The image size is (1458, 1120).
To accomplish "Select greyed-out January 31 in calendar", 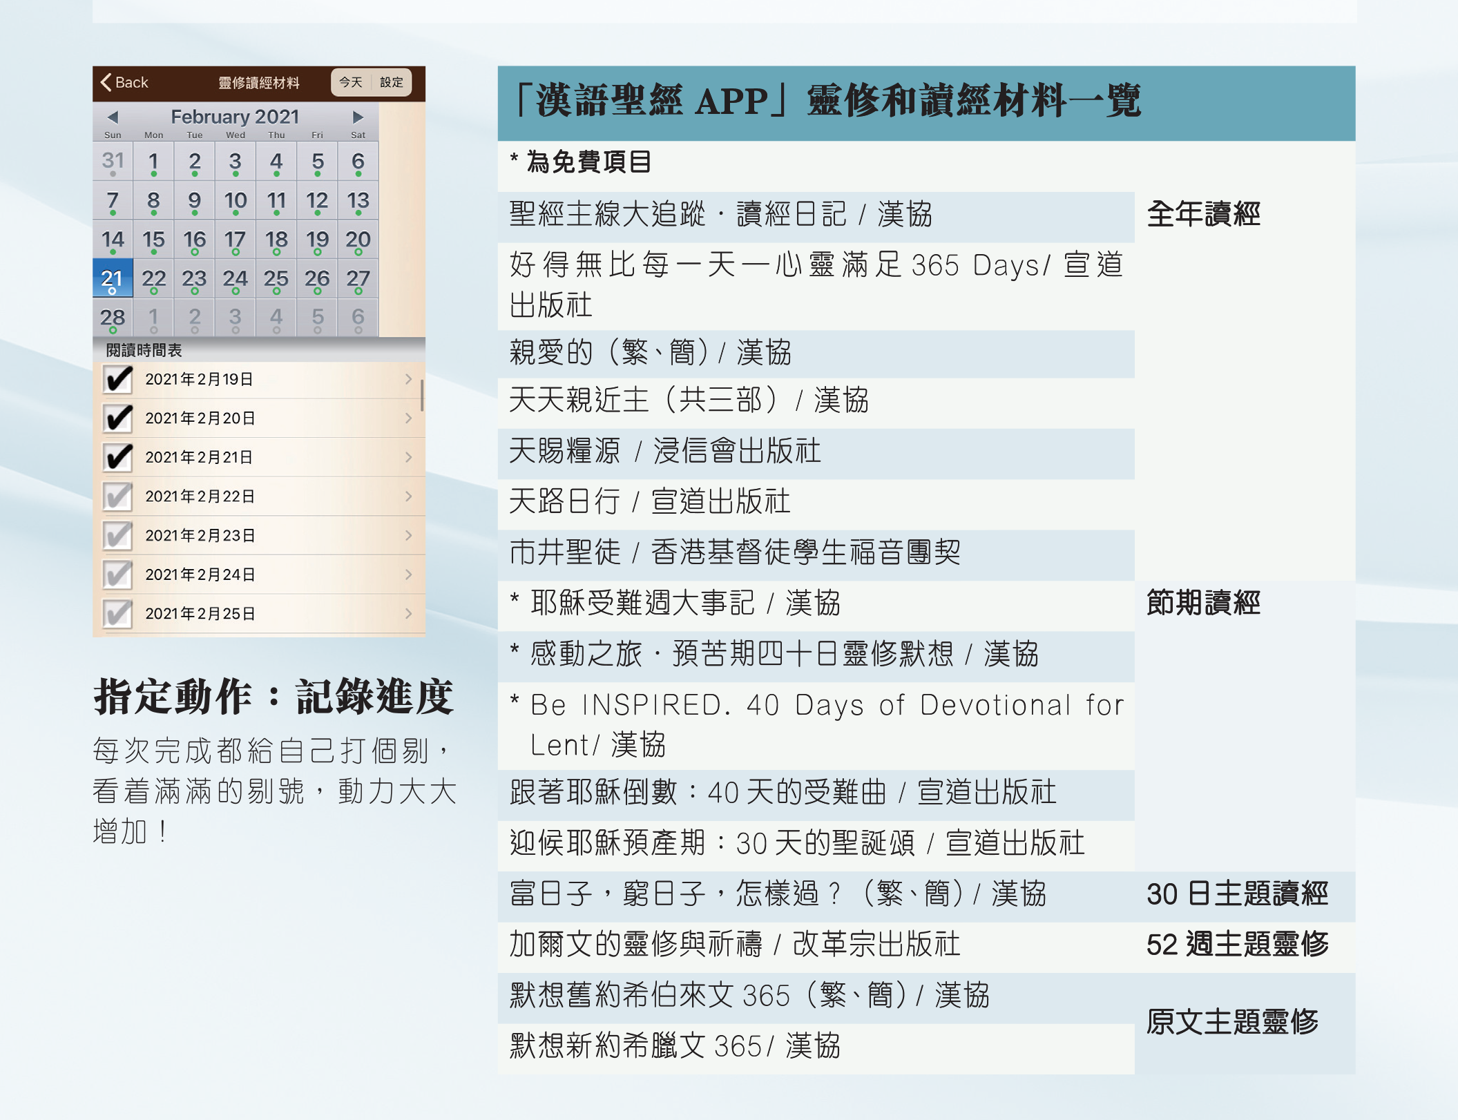I will pyautogui.click(x=113, y=162).
